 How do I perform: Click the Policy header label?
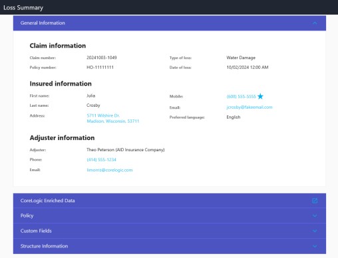click(27, 216)
